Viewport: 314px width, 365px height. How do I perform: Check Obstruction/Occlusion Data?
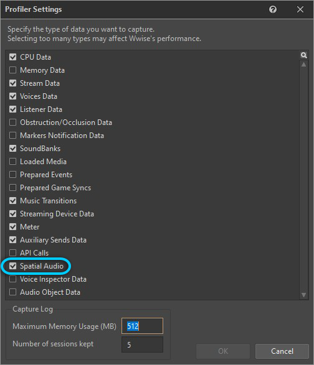click(x=13, y=122)
